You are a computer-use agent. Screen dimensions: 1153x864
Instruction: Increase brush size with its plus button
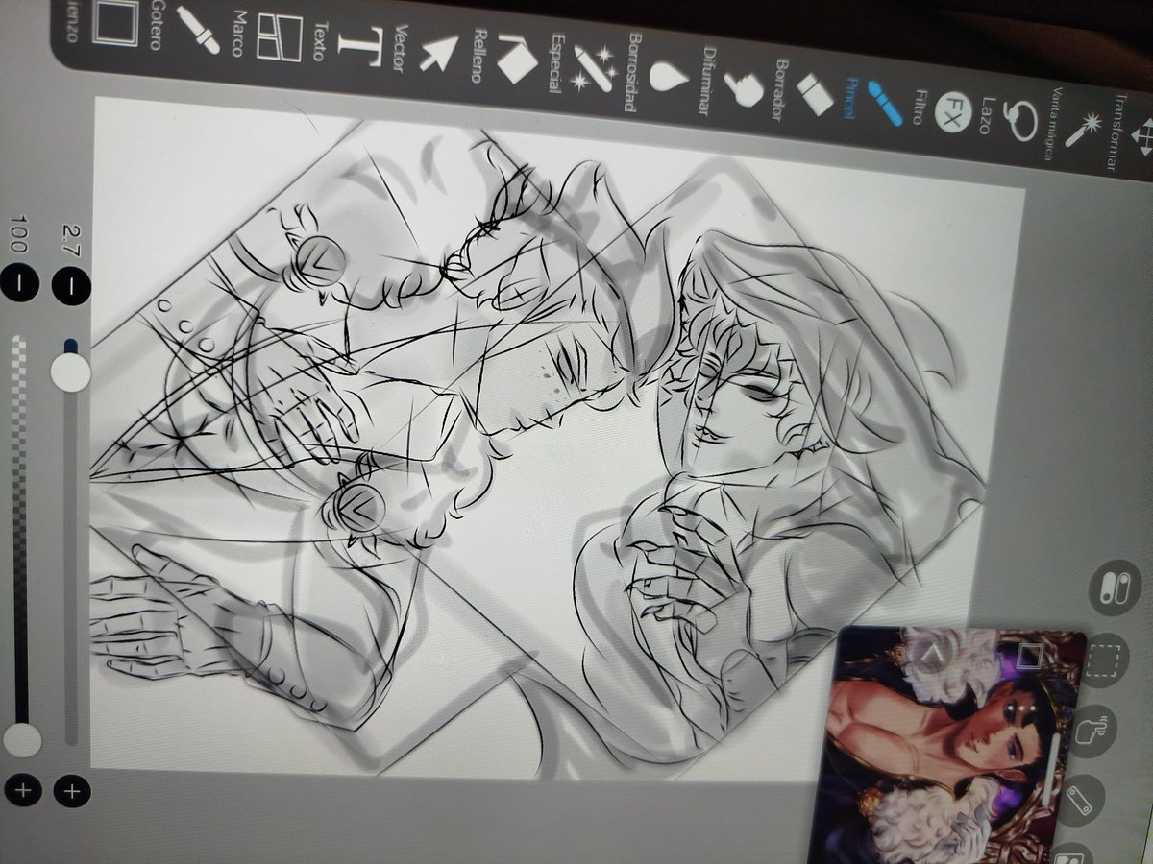[x=71, y=792]
